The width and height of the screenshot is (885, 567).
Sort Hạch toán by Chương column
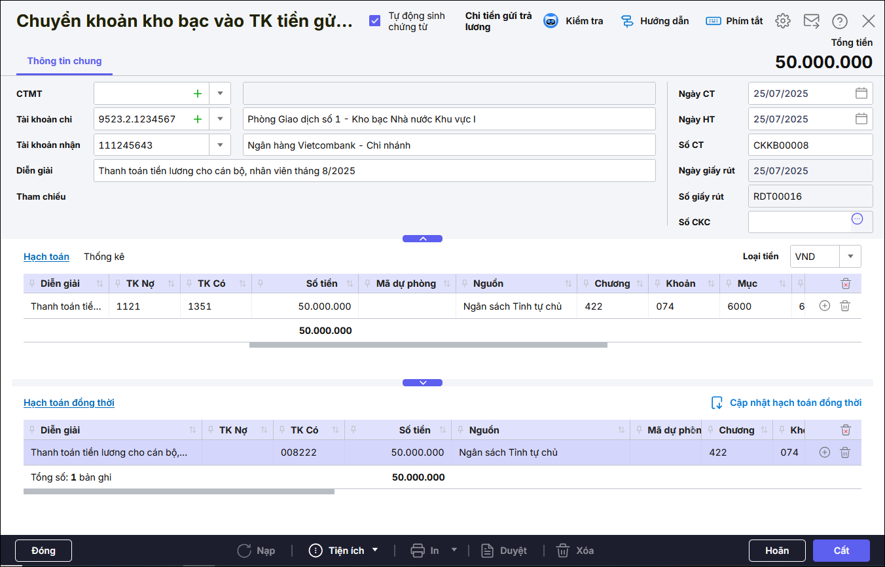point(640,283)
